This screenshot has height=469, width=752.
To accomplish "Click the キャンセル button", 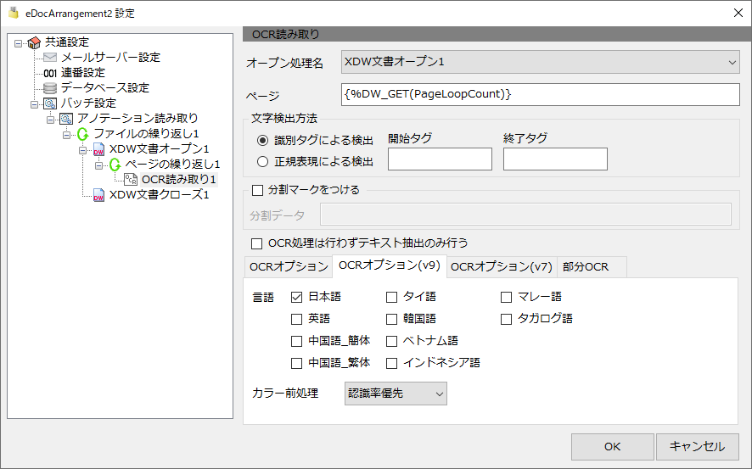I will pos(698,446).
